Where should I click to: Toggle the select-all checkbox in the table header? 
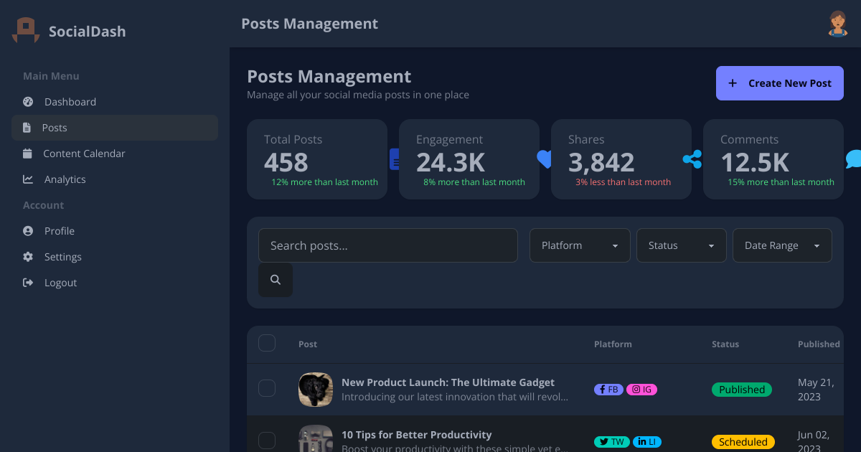tap(266, 343)
